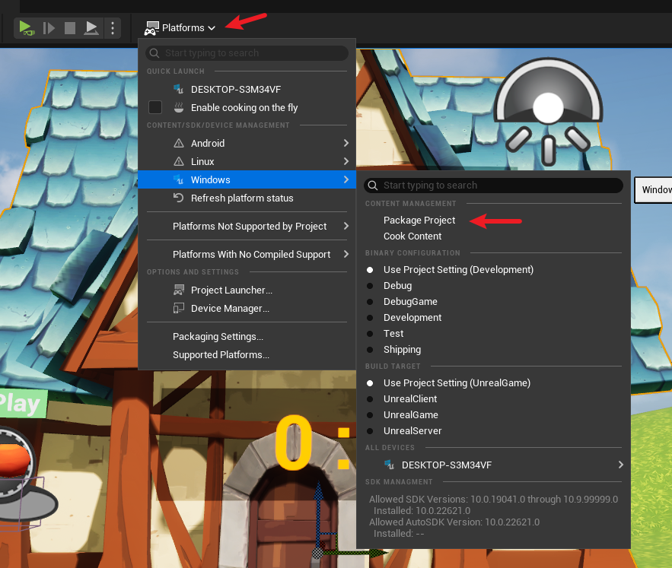This screenshot has height=568, width=672.
Task: Select the light actor icon in viewport
Action: (548, 111)
